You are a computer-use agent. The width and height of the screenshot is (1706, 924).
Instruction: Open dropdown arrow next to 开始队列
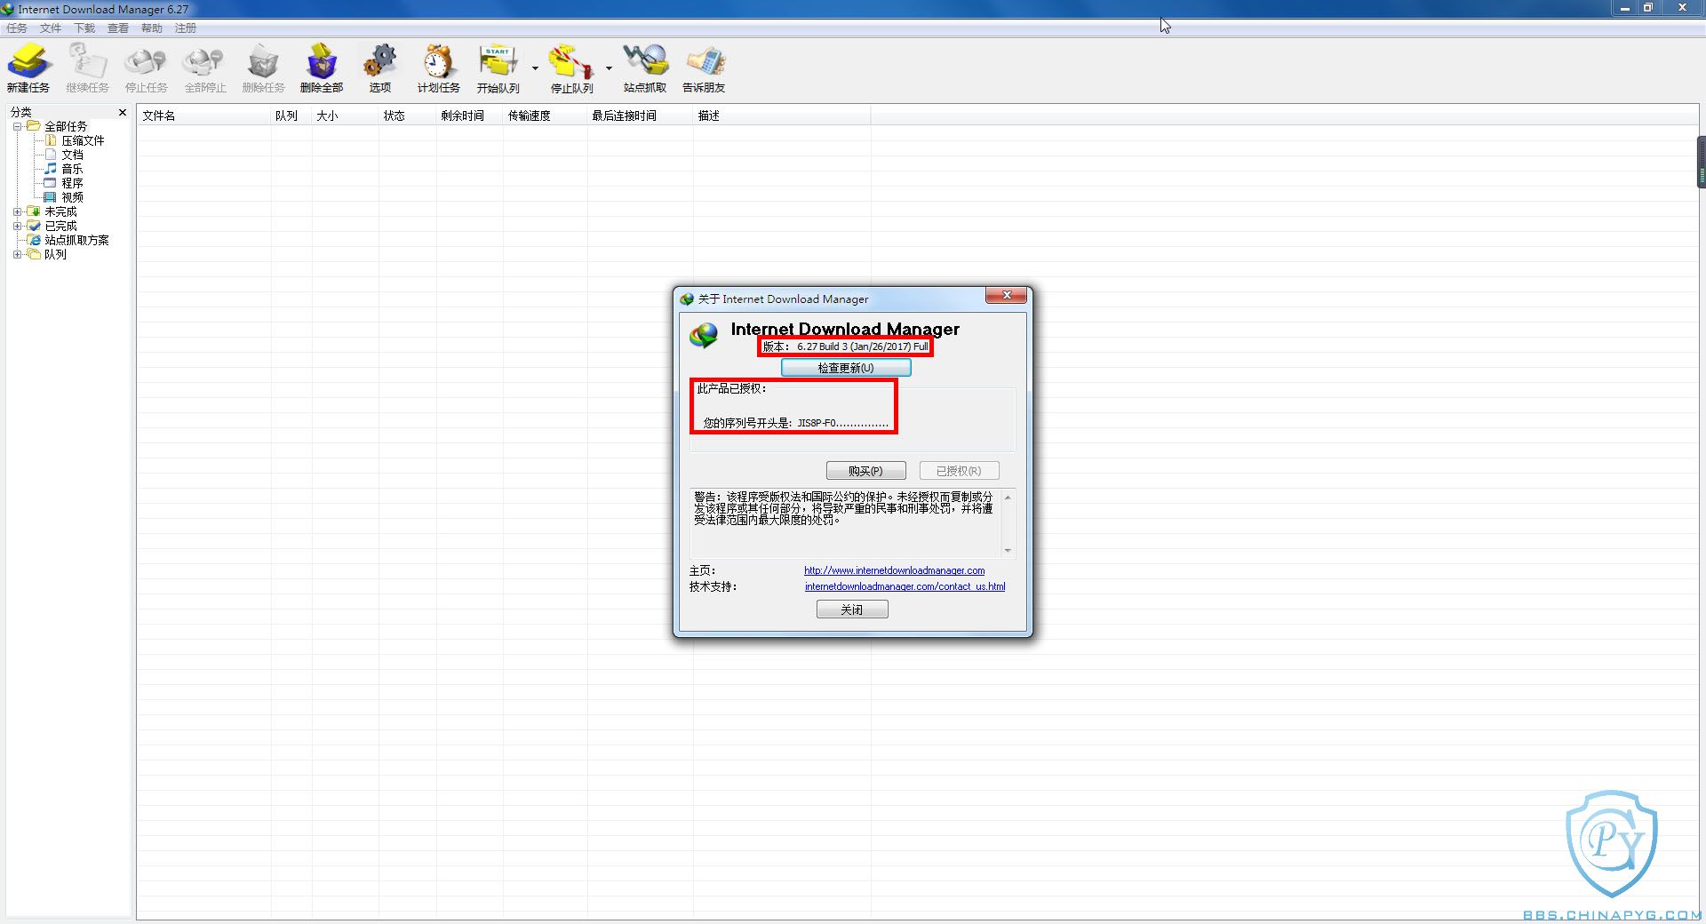click(x=535, y=68)
